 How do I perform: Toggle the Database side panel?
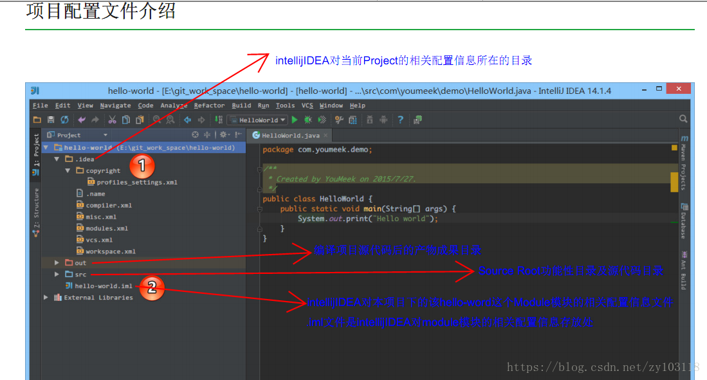click(684, 221)
